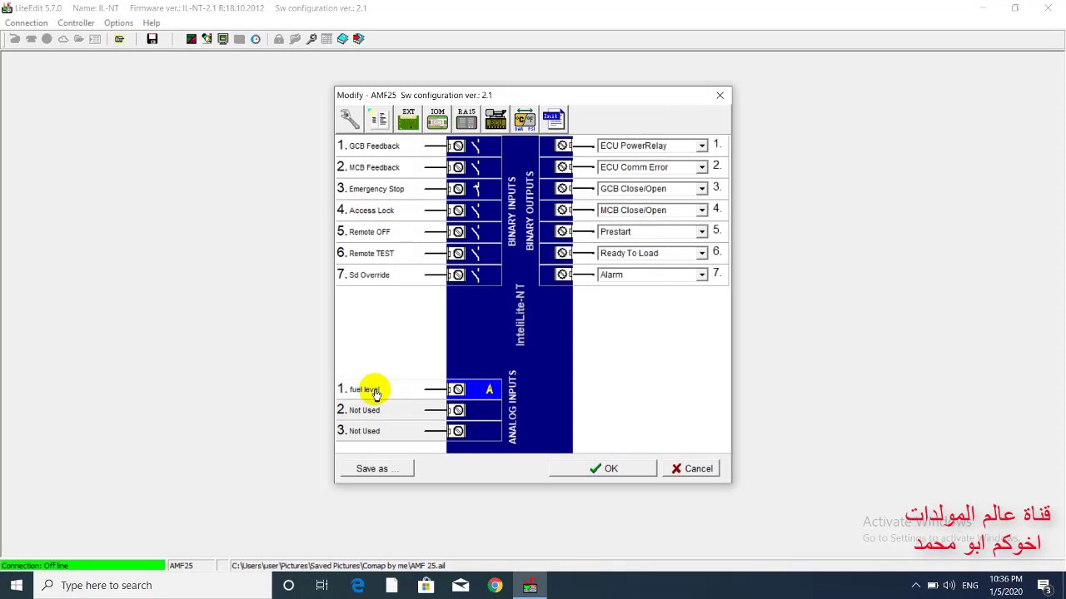Click the OK button
Screen dimensions: 1066x599
tap(604, 468)
